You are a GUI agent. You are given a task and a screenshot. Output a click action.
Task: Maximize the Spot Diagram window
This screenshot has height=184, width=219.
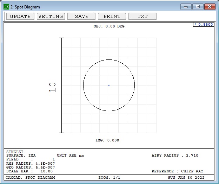pos(198,7)
